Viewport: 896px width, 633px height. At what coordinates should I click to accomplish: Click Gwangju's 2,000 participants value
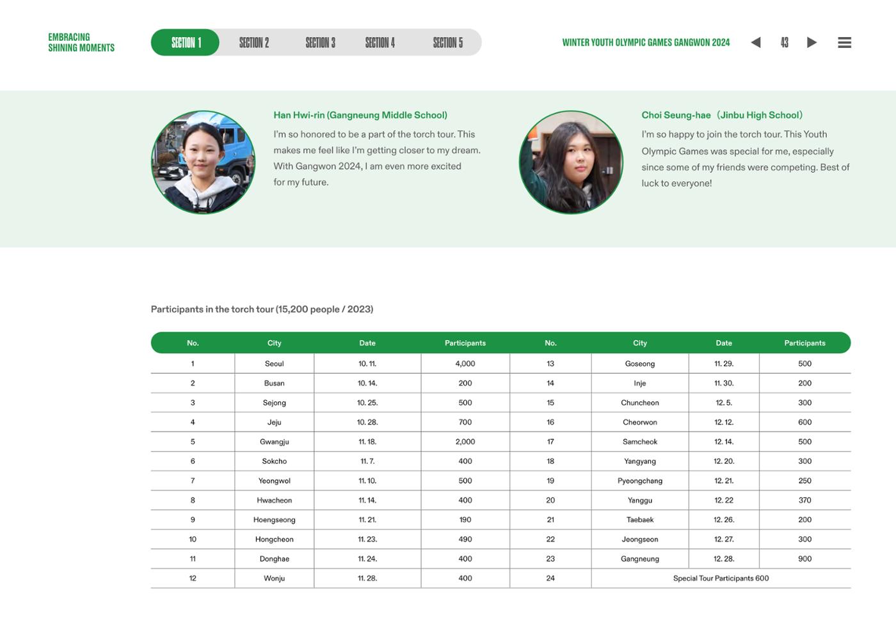(x=465, y=441)
